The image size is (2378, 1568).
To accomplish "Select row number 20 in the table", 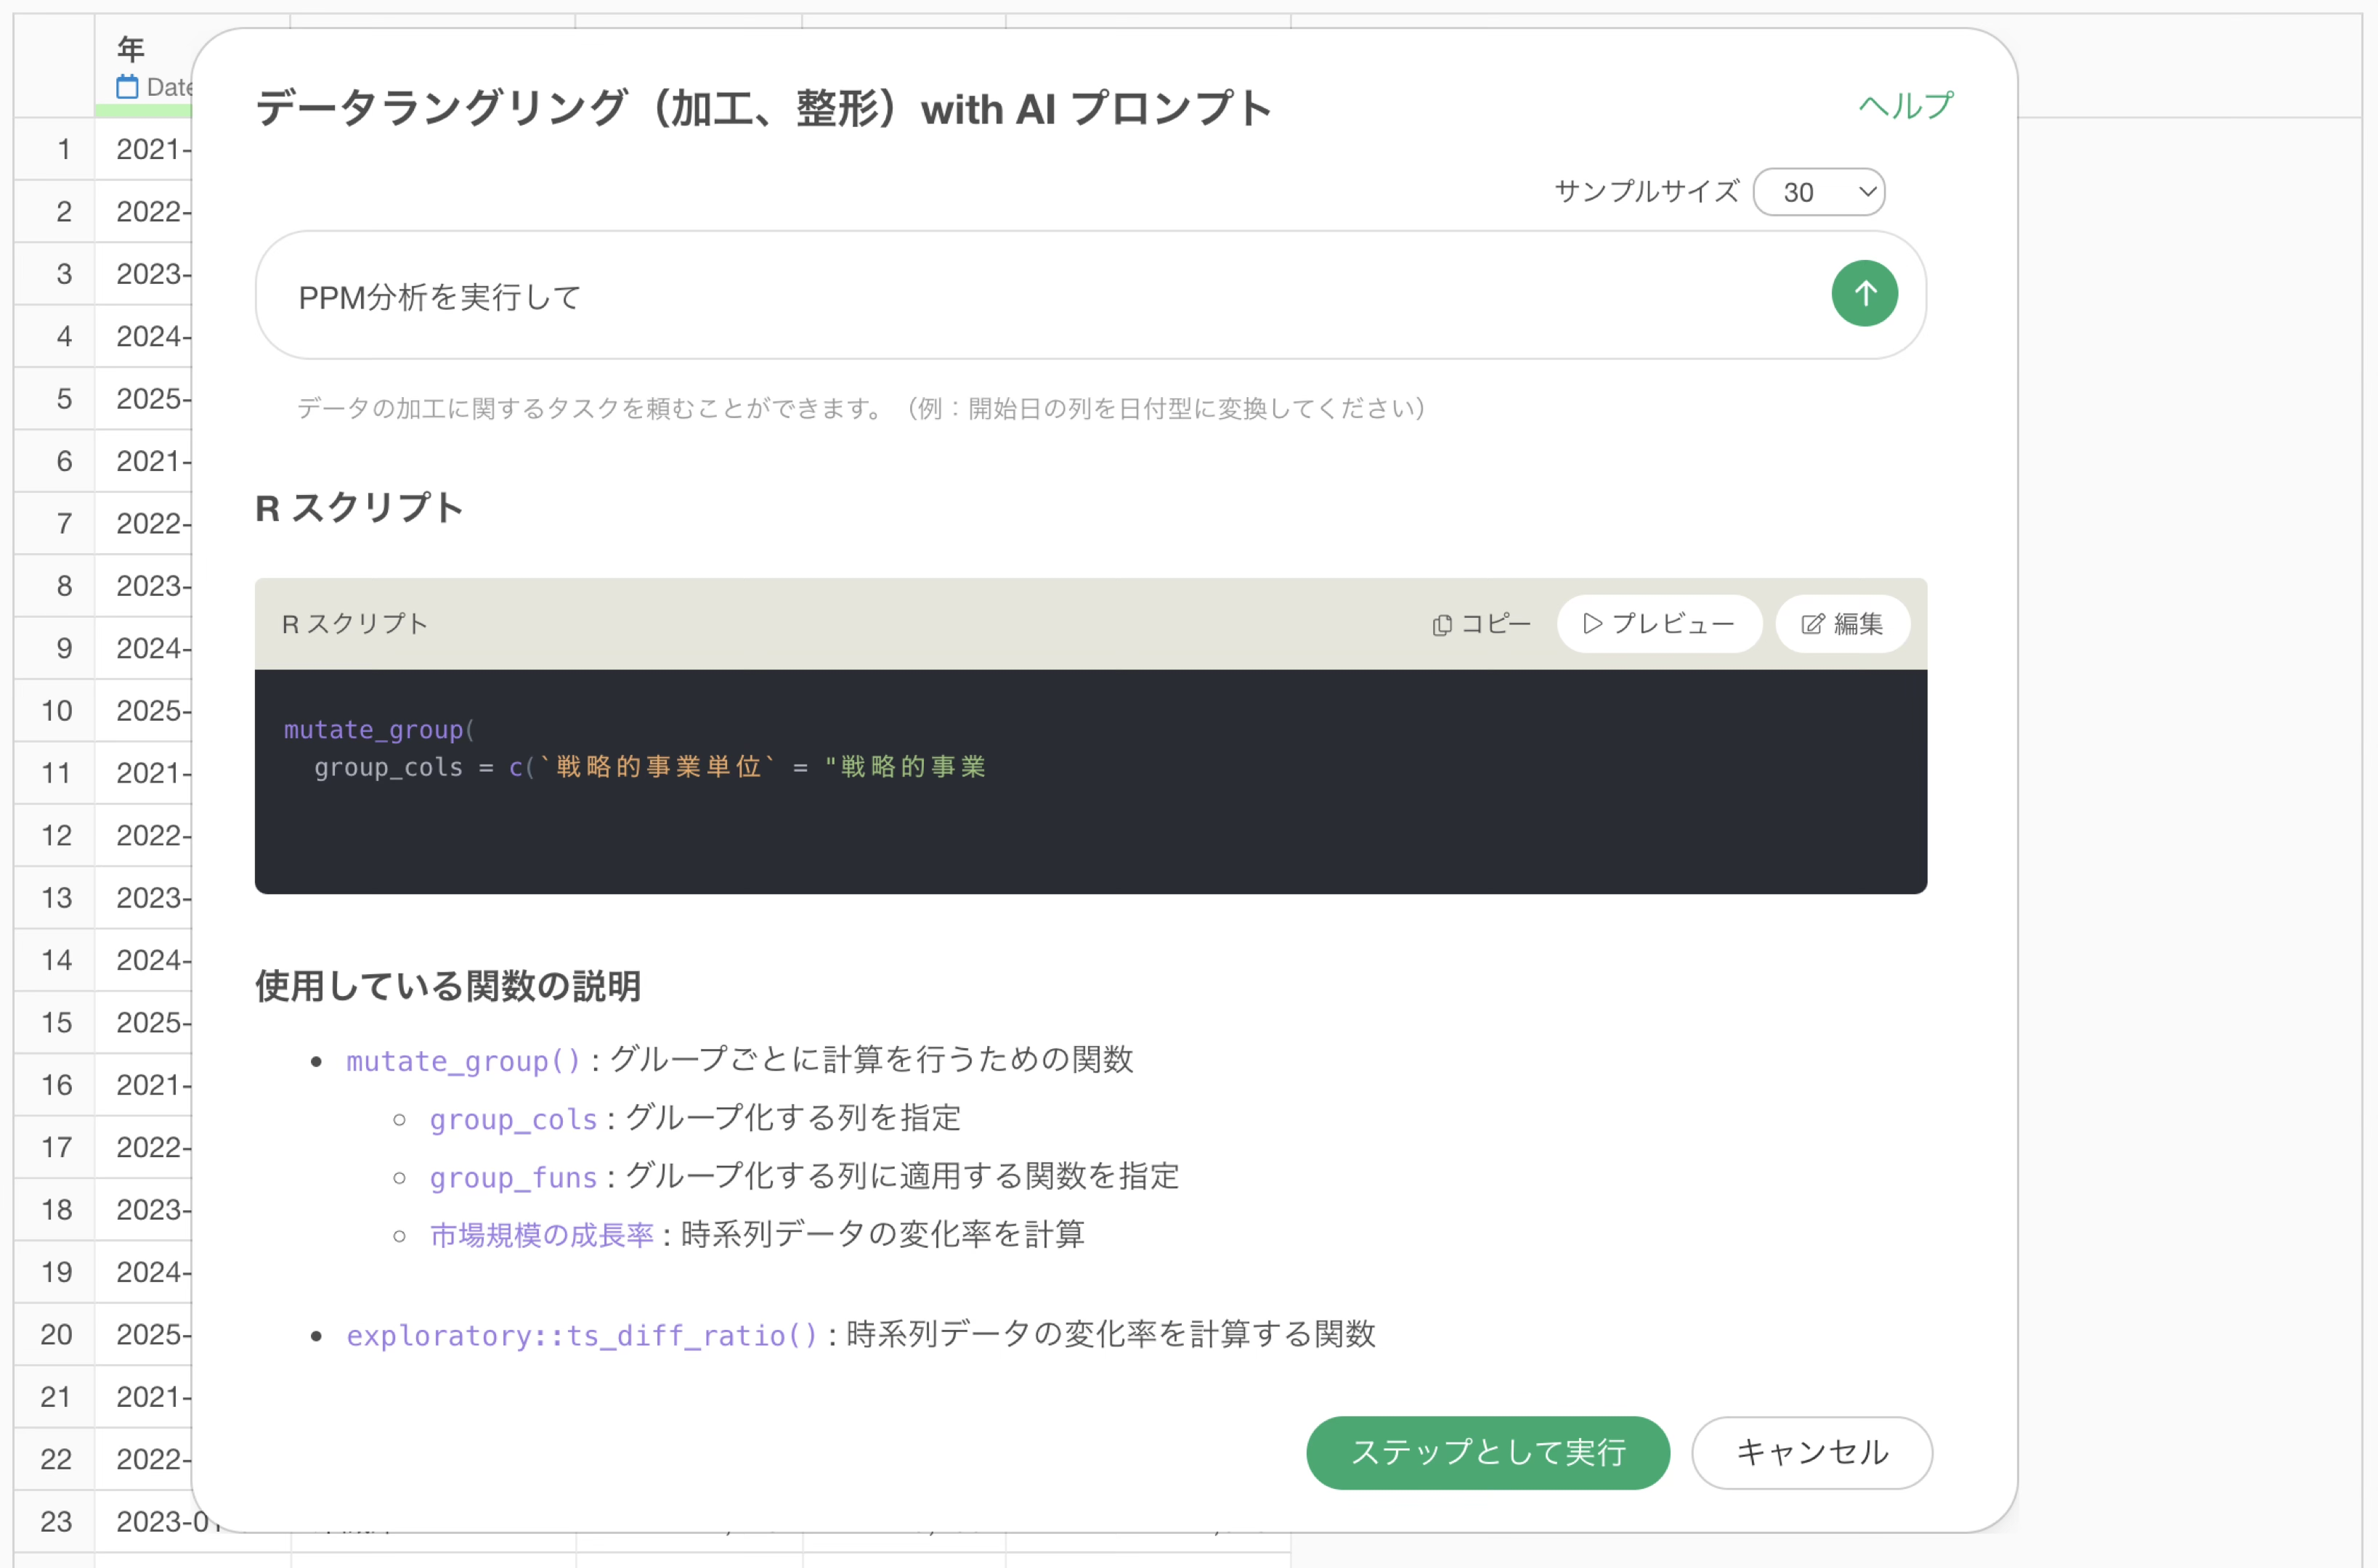I will (56, 1335).
